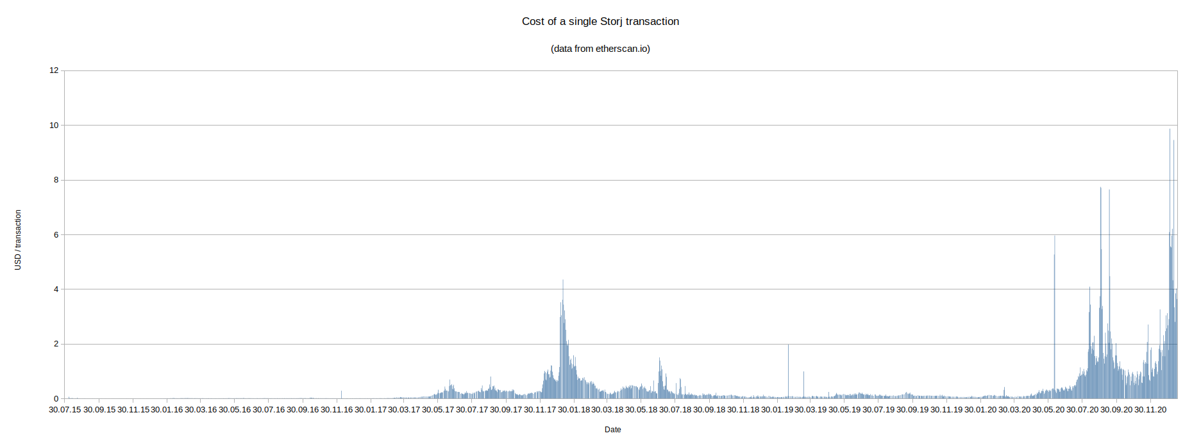Click the 1 USD spike above 30.03.19

click(x=803, y=385)
